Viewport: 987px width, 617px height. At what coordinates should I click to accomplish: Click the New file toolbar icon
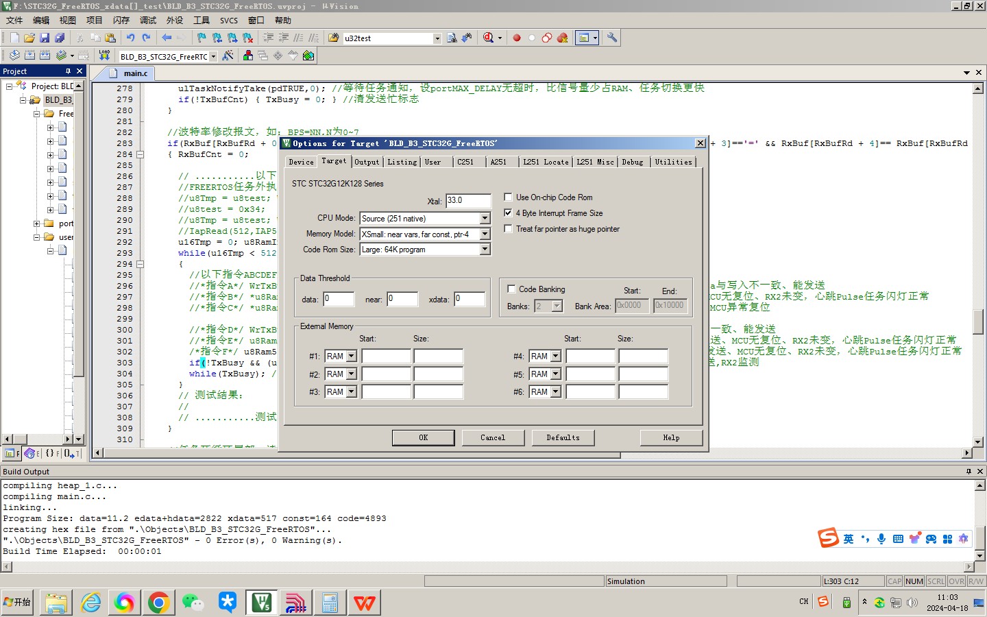[14, 38]
